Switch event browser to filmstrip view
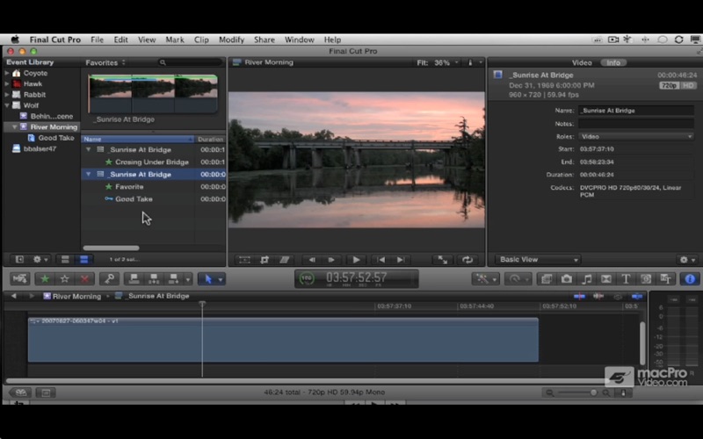703x439 pixels. coord(65,259)
